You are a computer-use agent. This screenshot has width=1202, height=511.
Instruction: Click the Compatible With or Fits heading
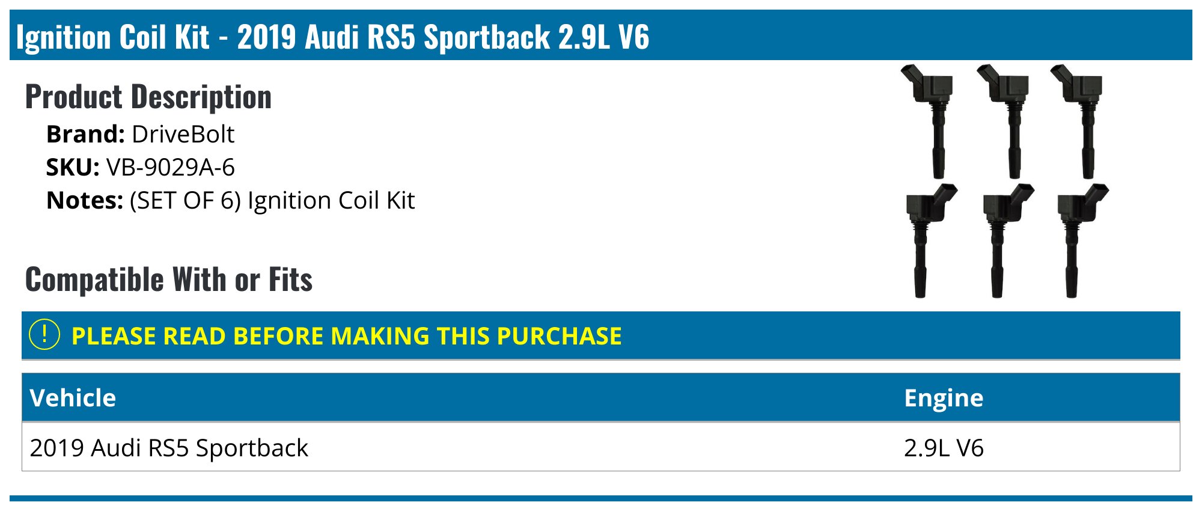[x=169, y=280]
